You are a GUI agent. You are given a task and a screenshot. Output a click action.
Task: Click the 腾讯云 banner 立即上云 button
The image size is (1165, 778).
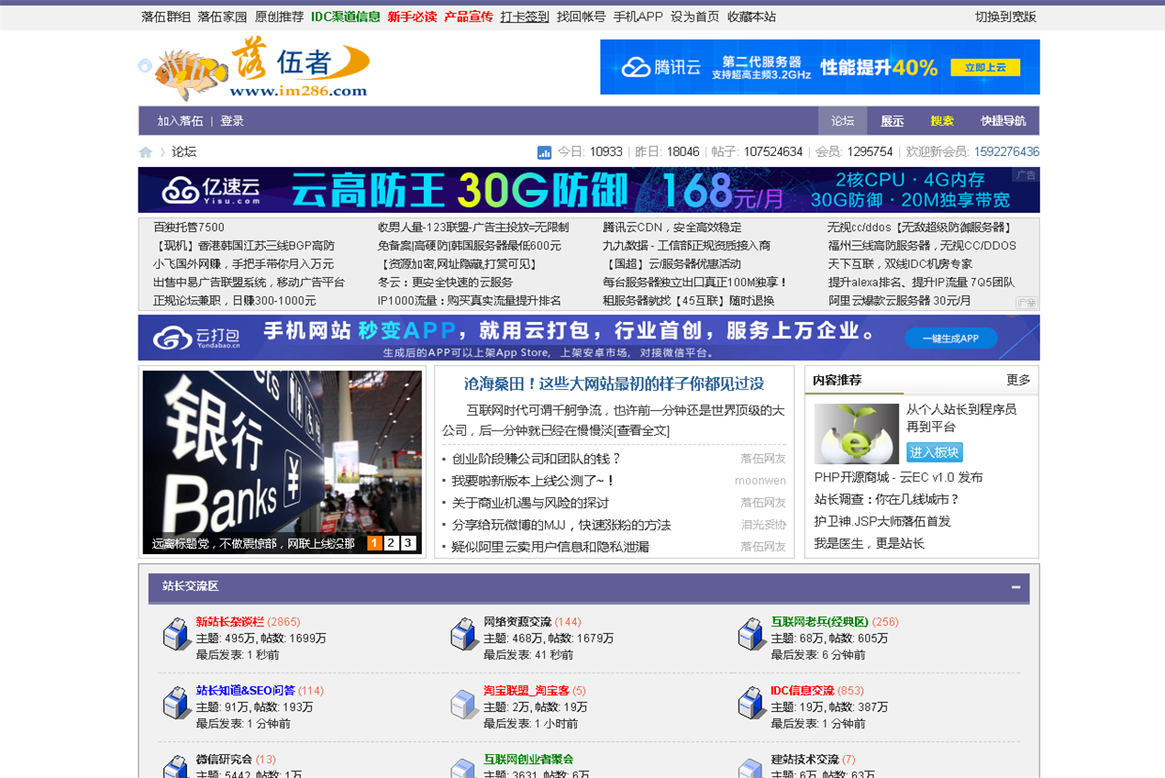click(985, 67)
